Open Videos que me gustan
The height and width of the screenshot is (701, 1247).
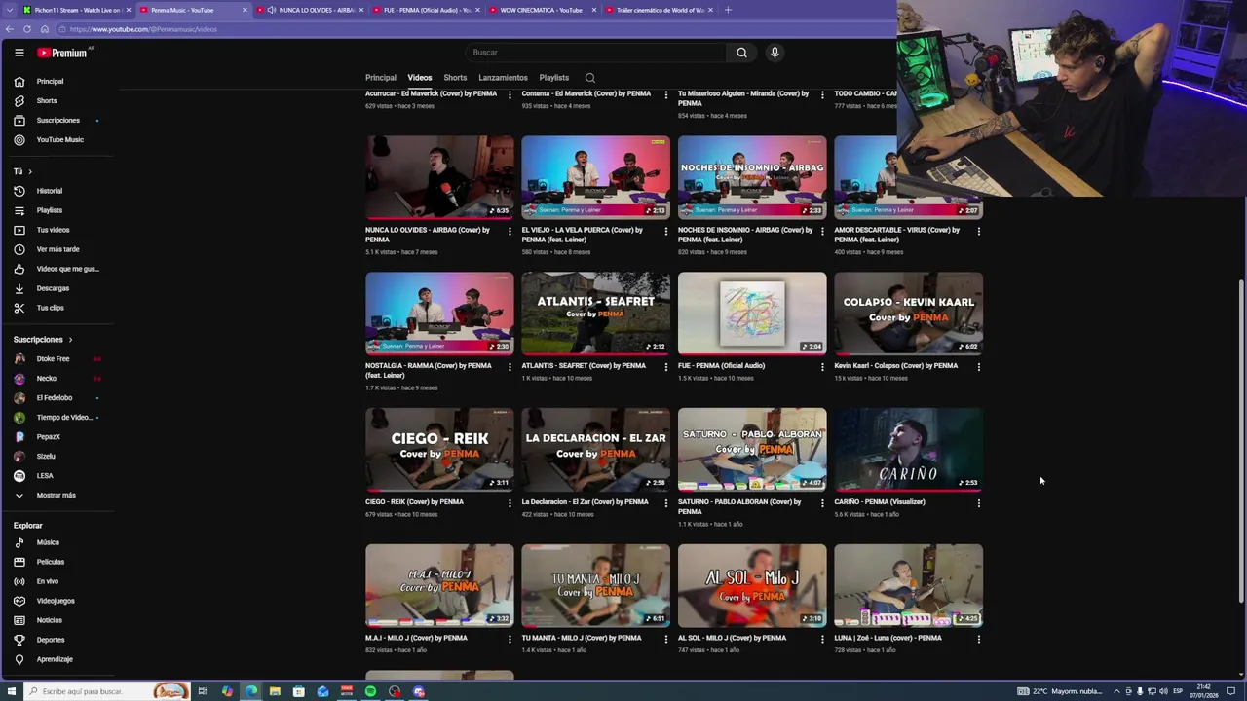coord(57,269)
